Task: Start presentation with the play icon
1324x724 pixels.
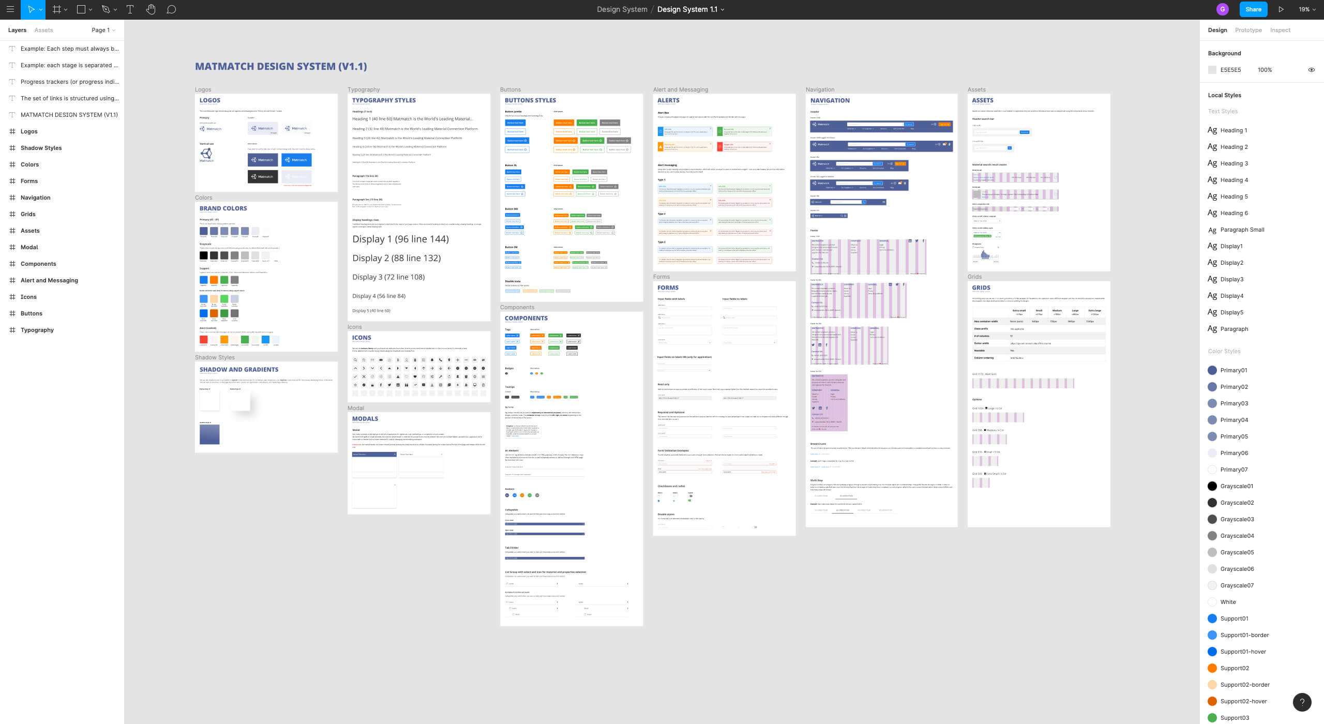Action: pyautogui.click(x=1281, y=9)
